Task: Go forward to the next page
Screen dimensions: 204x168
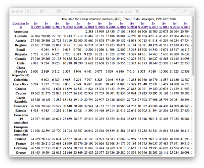Action: click(34, 12)
